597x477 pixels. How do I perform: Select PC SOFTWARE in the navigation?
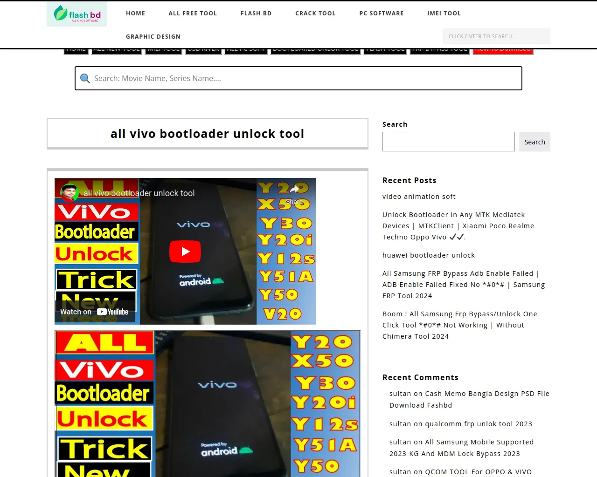point(382,14)
